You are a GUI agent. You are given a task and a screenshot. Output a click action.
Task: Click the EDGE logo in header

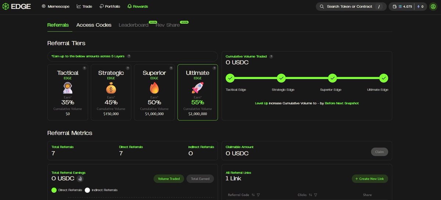coord(17,6)
